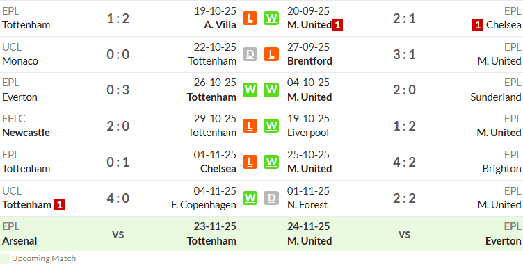Click the red card icon next to Tottenham

[59, 205]
